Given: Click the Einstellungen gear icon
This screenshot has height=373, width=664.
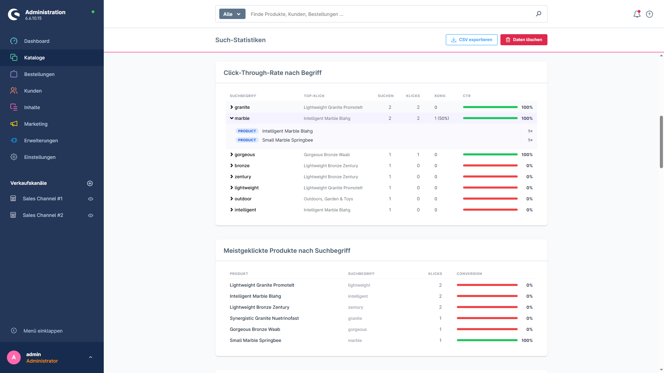Looking at the screenshot, I should click(14, 157).
